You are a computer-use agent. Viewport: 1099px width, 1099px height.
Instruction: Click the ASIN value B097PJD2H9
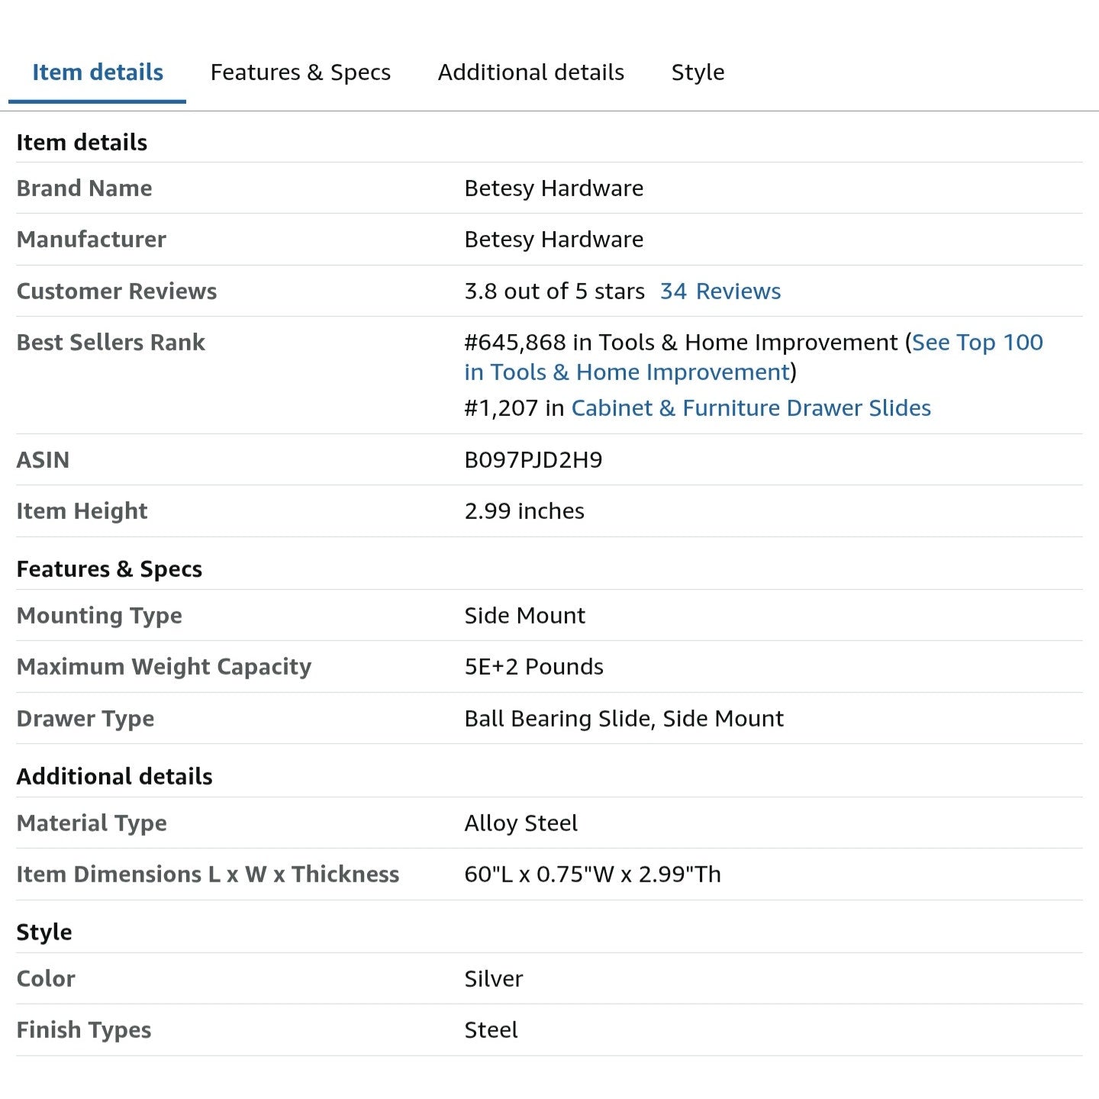tap(533, 460)
